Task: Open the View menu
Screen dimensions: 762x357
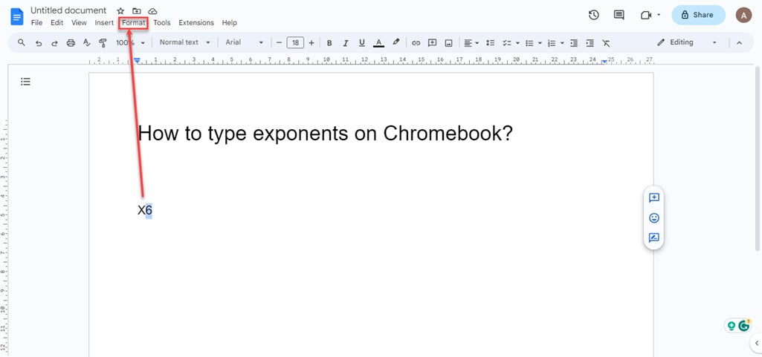Action: [79, 23]
